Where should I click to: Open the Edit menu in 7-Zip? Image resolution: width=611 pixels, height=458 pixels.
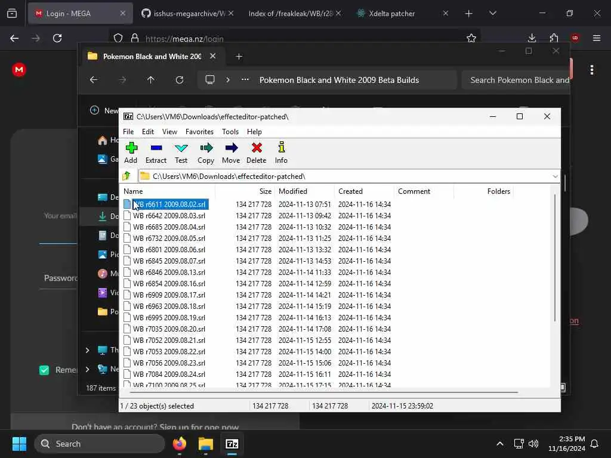click(148, 132)
